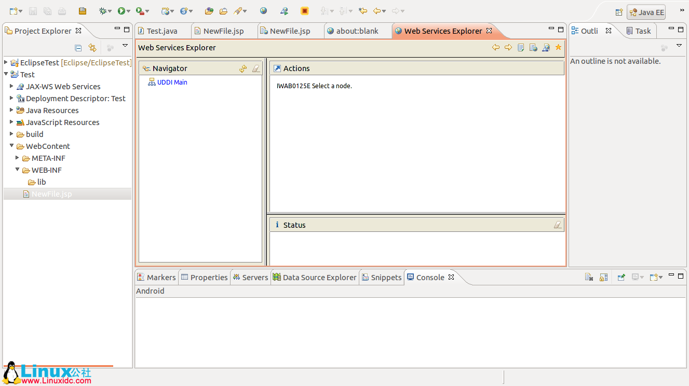The image size is (689, 386).
Task: Click the Favorites star icon in explorer
Action: point(558,47)
